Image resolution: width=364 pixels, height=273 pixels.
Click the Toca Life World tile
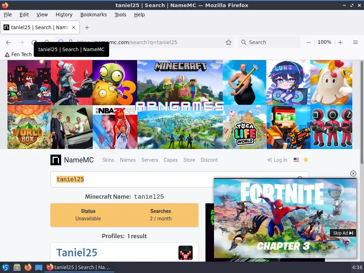(x=245, y=127)
